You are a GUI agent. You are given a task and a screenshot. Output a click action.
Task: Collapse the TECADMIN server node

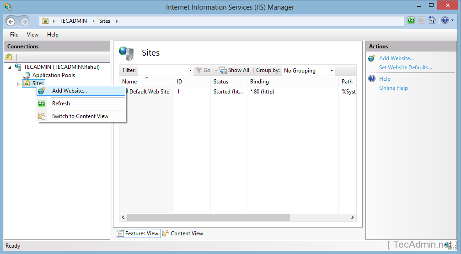pyautogui.click(x=10, y=67)
